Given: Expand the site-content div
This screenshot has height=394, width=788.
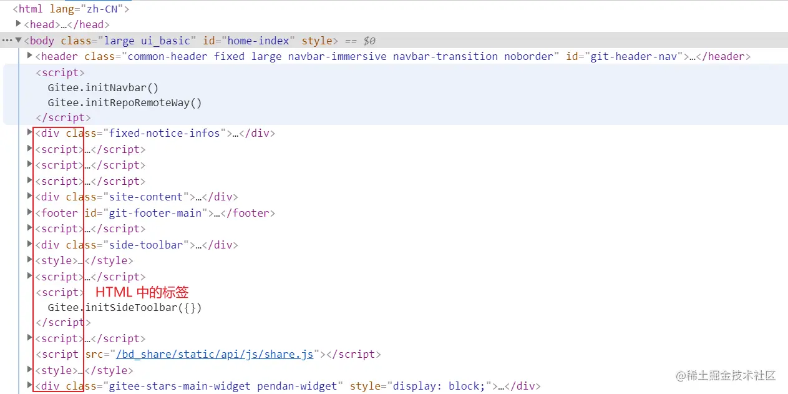Looking at the screenshot, I should [29, 196].
